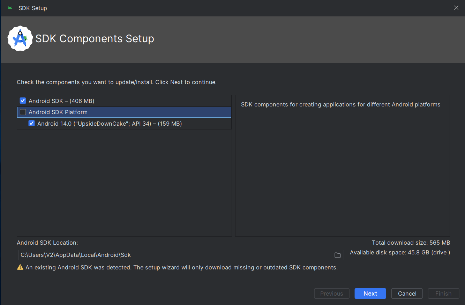
Task: Cancel the SDK setup wizard
Action: tap(407, 293)
